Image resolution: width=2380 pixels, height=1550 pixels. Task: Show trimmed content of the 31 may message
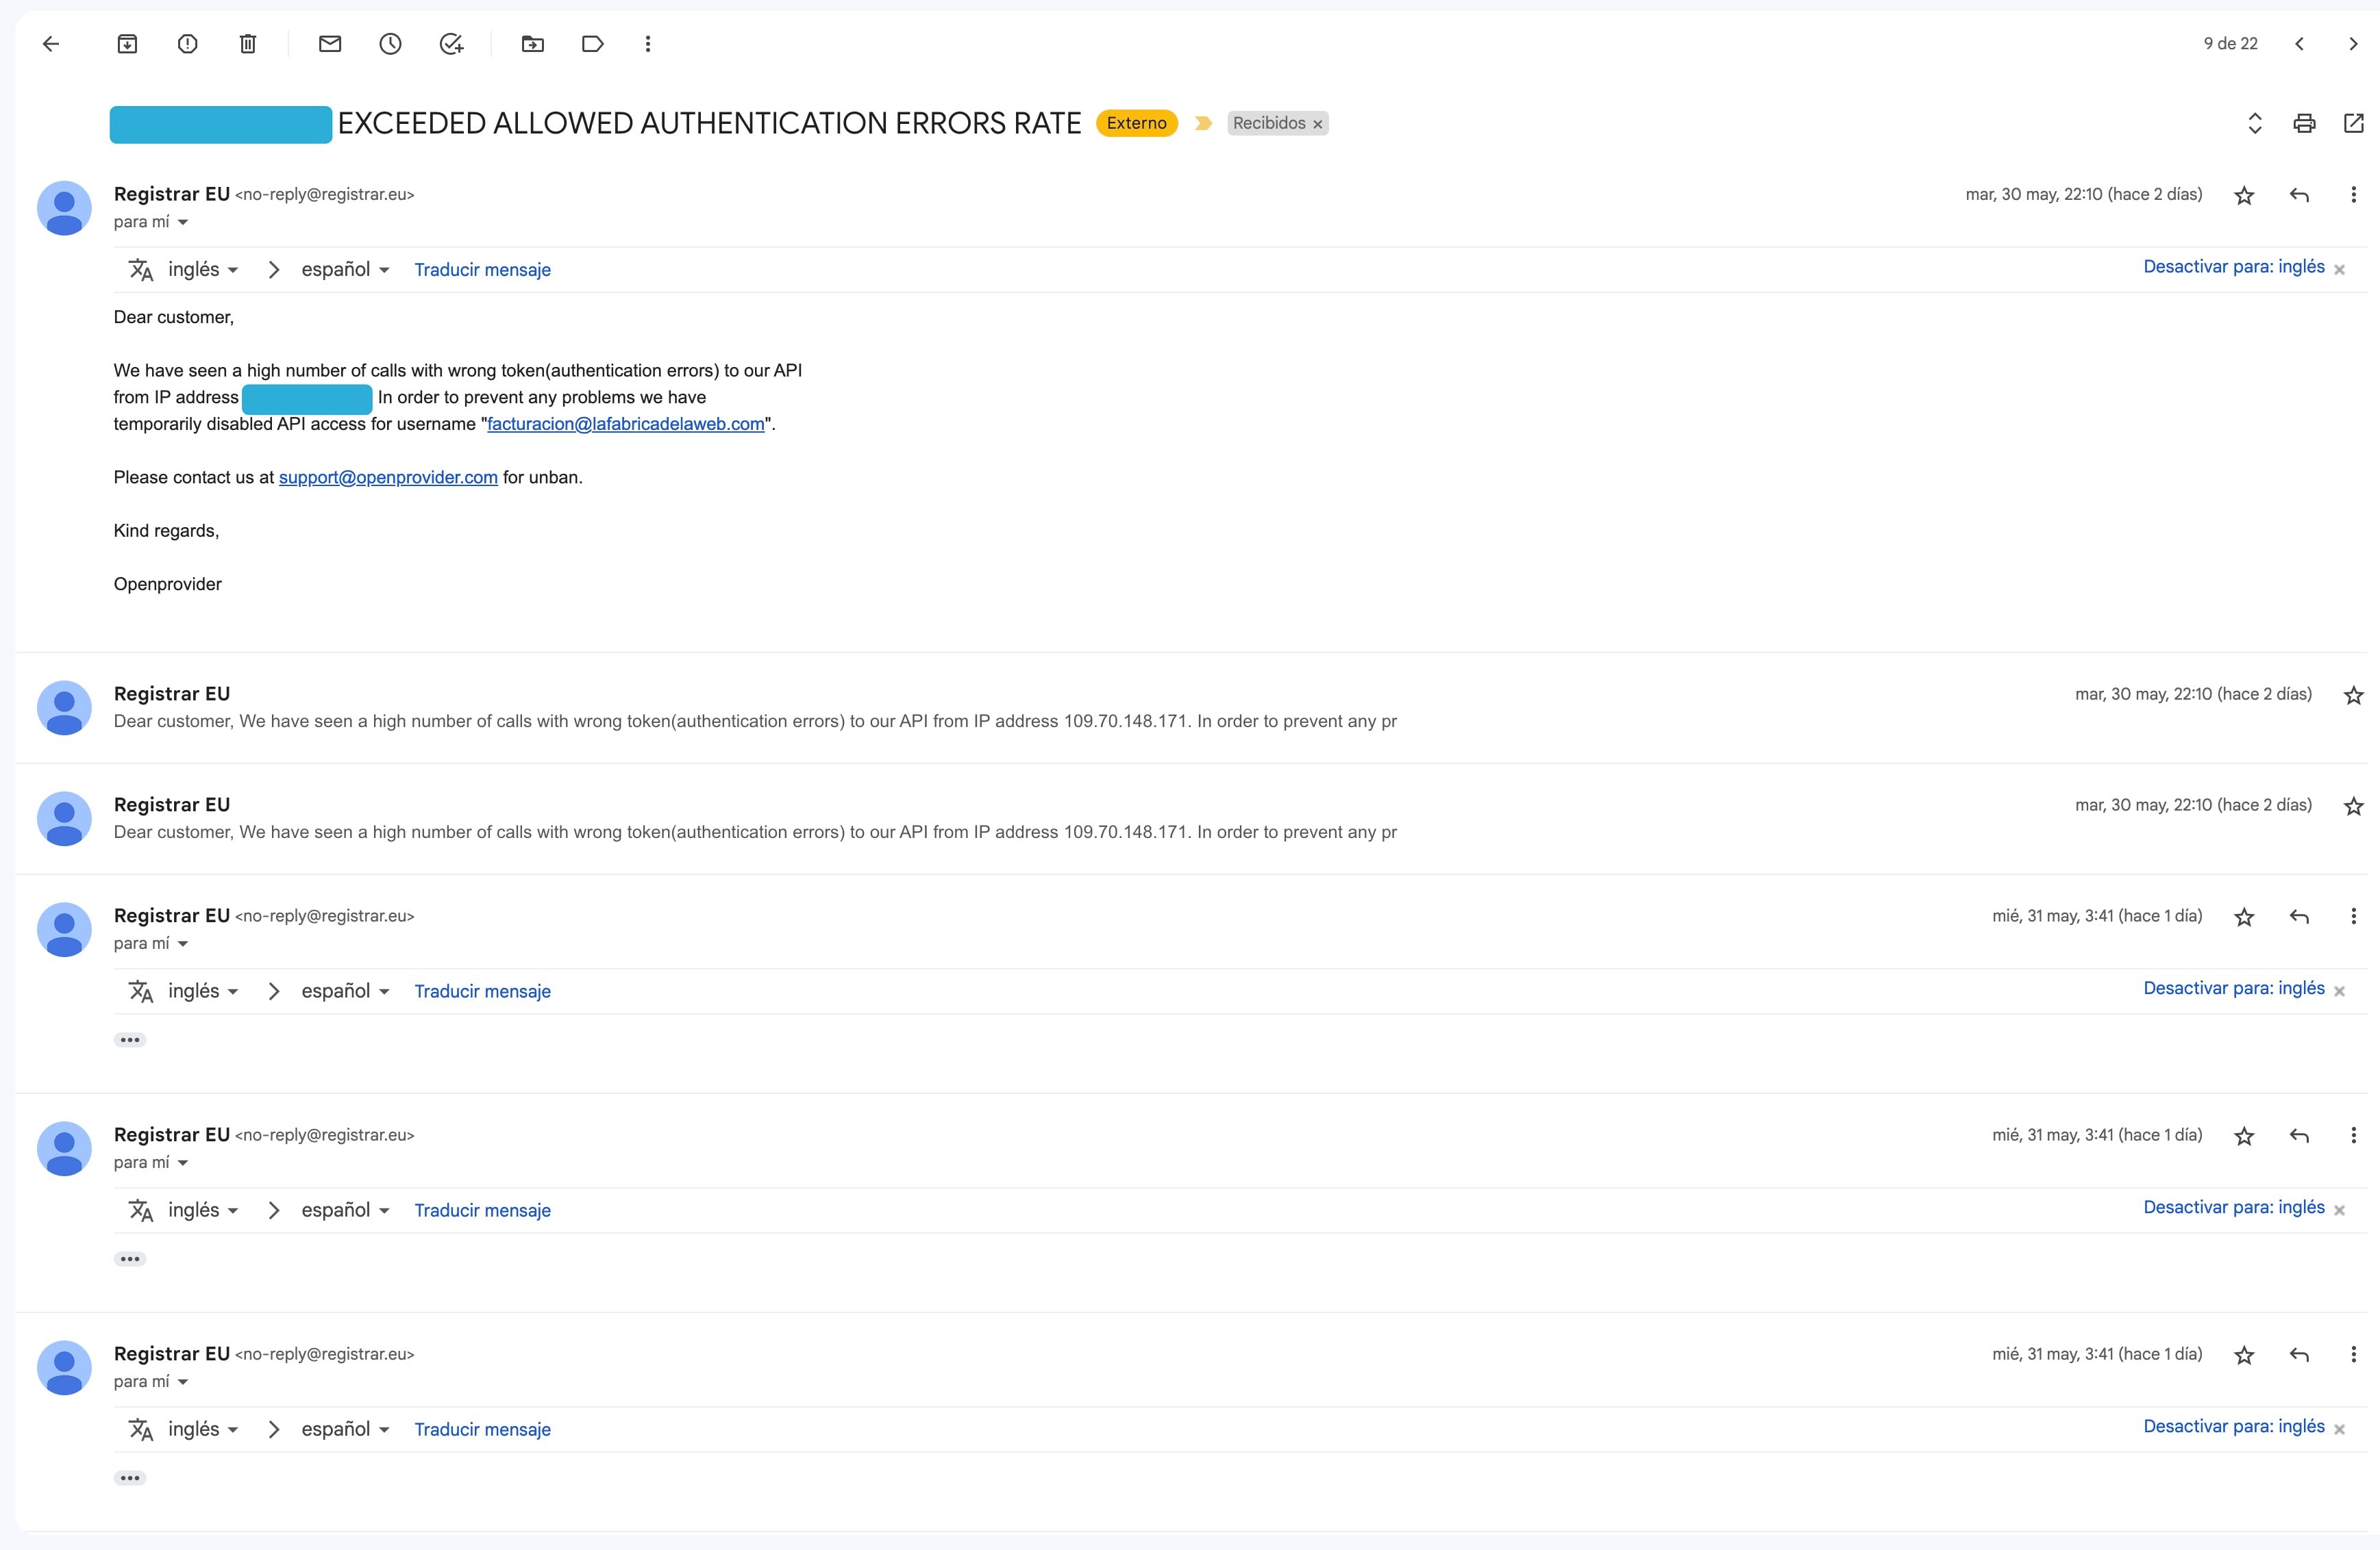pyautogui.click(x=131, y=1039)
